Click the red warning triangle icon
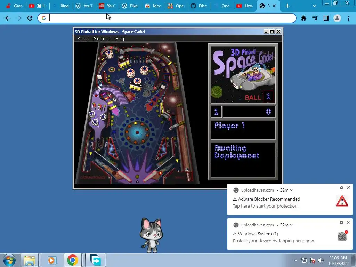Image resolution: width=356 pixels, height=267 pixels. [x=342, y=201]
